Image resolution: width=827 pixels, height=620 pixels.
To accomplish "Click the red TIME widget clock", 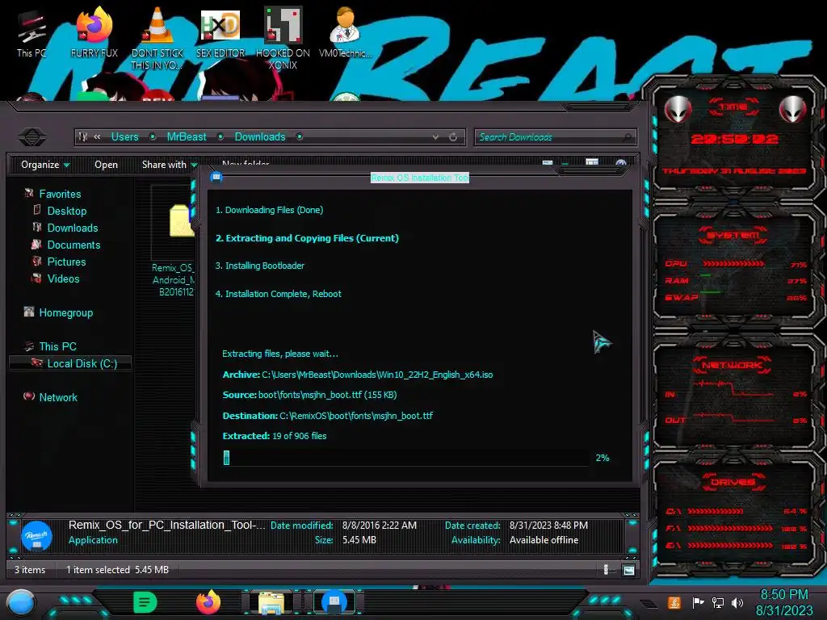I will coord(733,139).
